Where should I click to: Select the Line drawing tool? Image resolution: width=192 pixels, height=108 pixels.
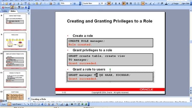[x=25, y=104]
